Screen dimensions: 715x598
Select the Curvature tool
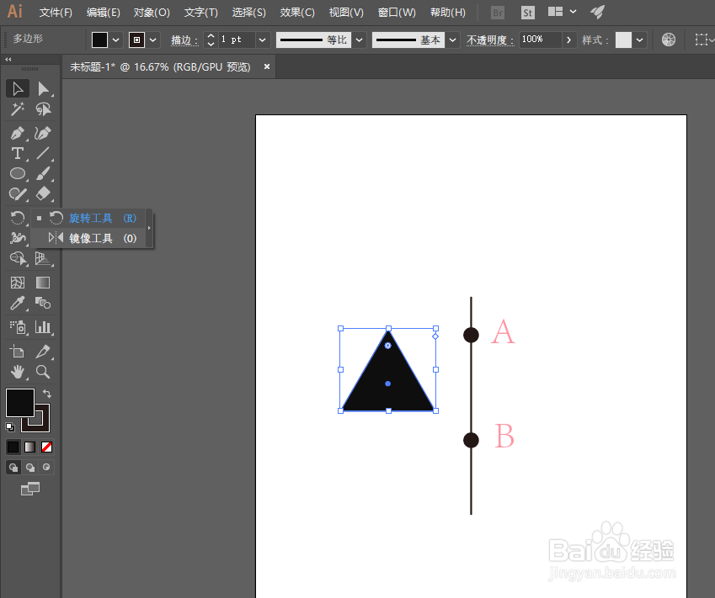click(43, 133)
